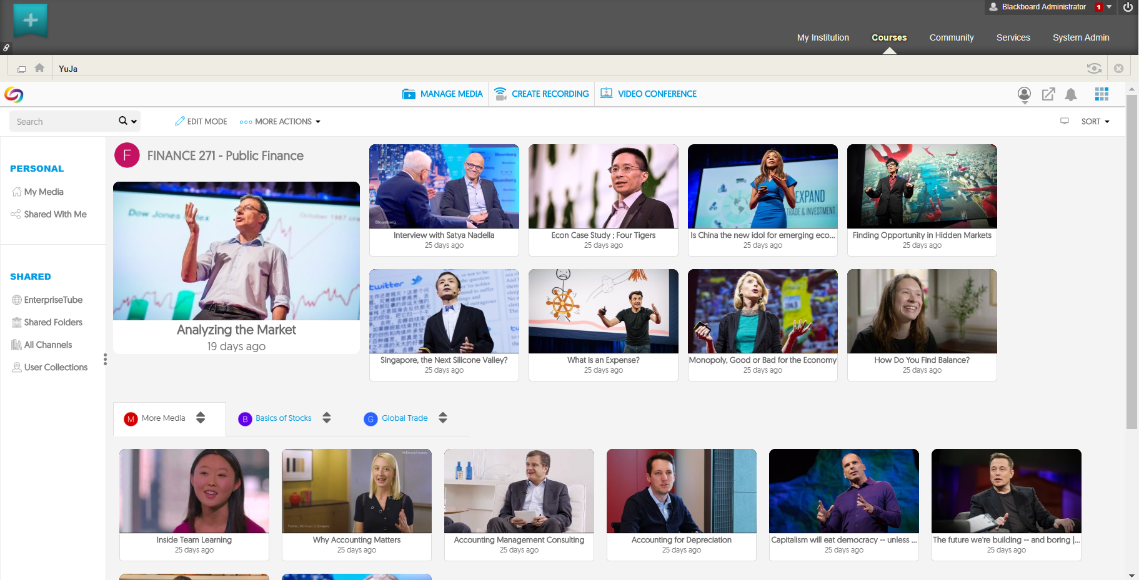
Task: Toggle the student preview eye icon
Action: coord(1094,68)
